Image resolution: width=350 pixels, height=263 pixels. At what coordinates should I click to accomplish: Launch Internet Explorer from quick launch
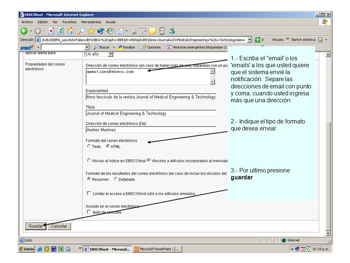tap(39, 249)
